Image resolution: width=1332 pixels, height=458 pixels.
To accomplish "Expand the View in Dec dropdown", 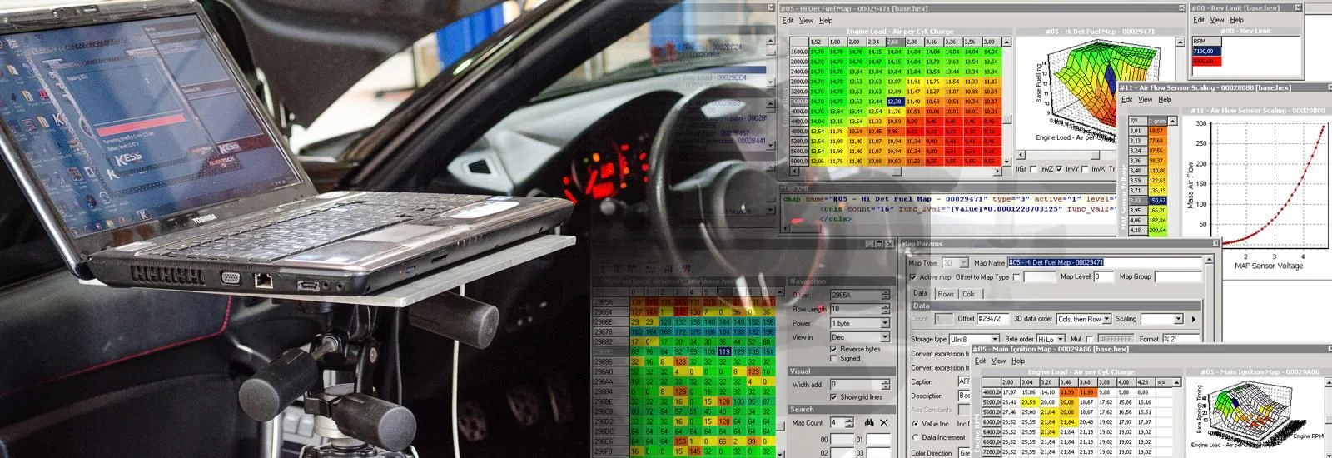I will pos(884,337).
